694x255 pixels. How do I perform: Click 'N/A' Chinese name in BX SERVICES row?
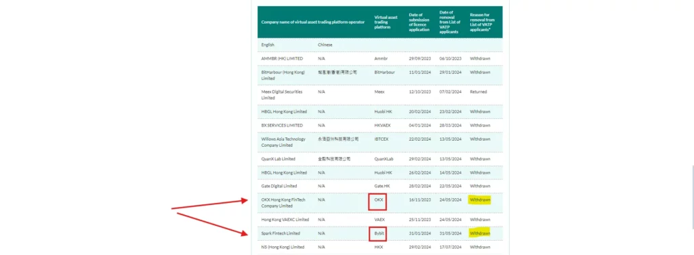(321, 125)
